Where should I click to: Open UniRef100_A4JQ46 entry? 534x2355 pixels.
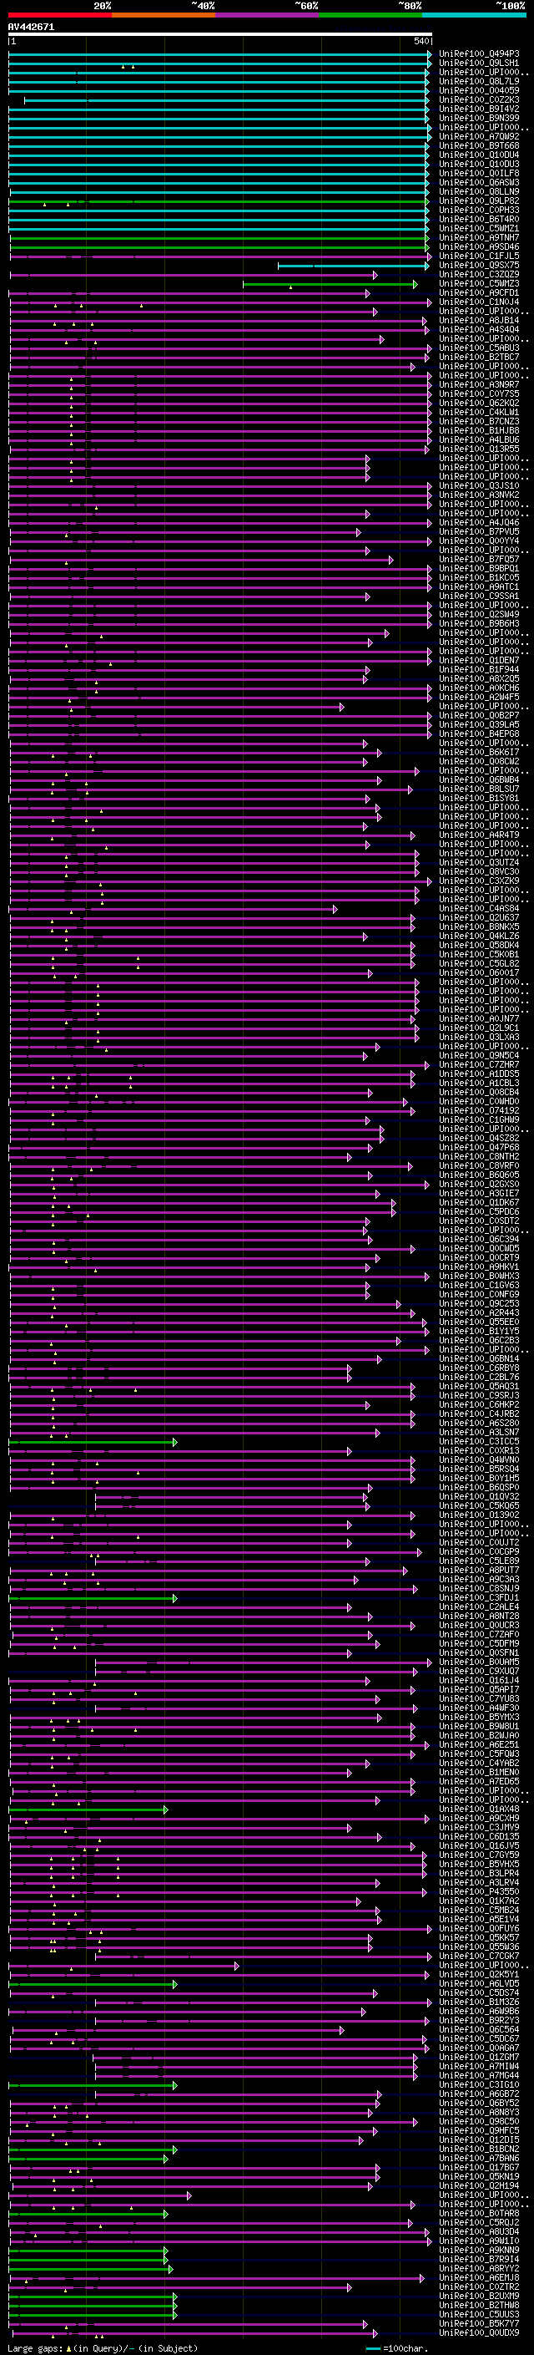[479, 523]
